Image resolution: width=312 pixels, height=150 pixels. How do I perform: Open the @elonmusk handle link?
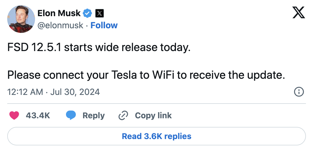(60, 25)
